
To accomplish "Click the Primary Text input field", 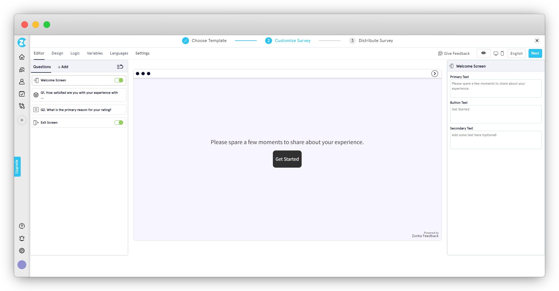I will click(x=496, y=88).
